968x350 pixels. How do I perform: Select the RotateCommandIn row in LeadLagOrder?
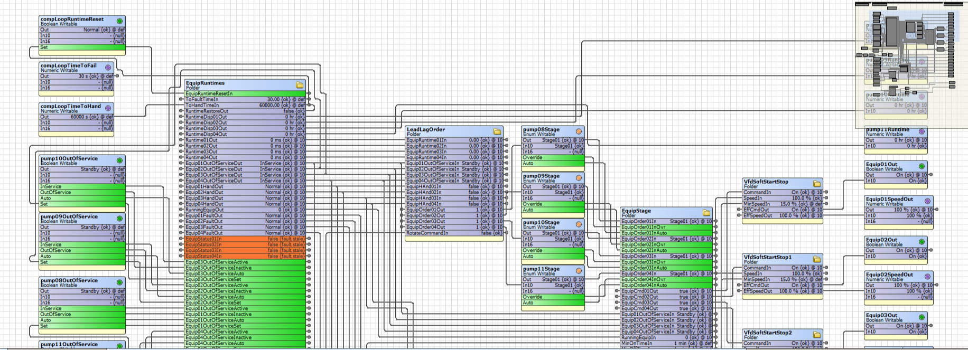pos(454,233)
